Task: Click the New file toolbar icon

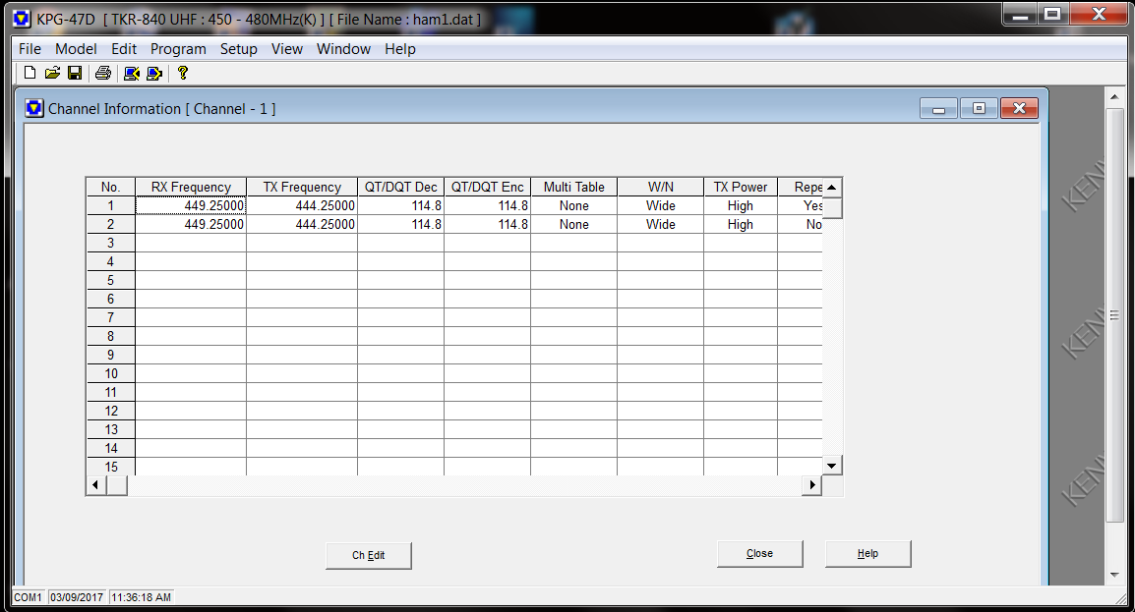Action: pyautogui.click(x=30, y=73)
